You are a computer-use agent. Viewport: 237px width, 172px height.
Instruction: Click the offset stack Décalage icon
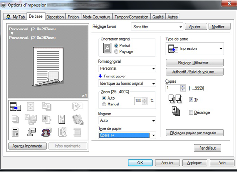tap(175, 111)
